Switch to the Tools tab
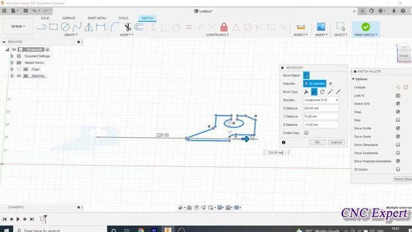The width and height of the screenshot is (412, 232). [123, 18]
